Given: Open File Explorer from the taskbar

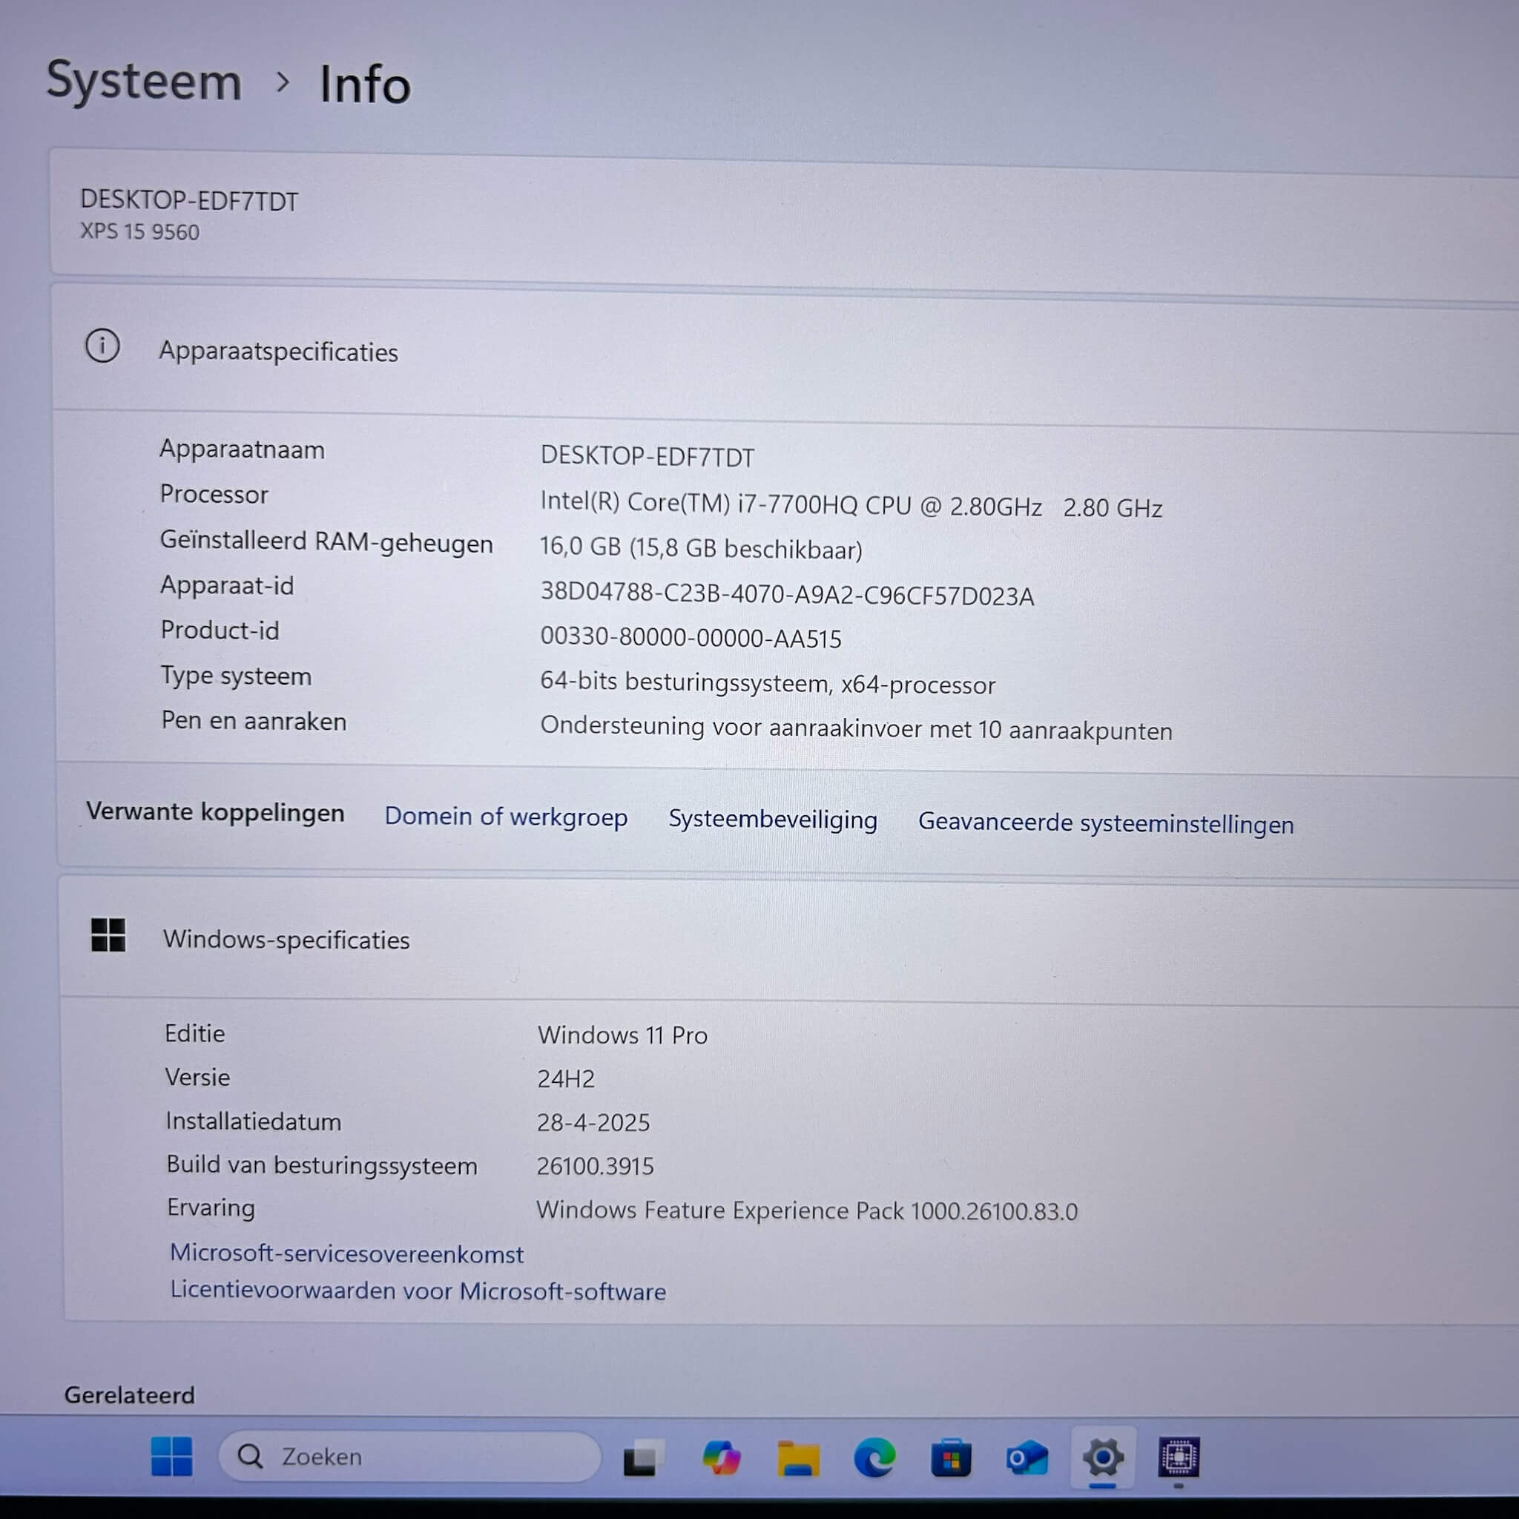Looking at the screenshot, I should (x=798, y=1458).
